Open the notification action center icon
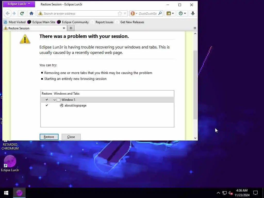This screenshot has height=198, width=264. pyautogui.click(x=255, y=193)
